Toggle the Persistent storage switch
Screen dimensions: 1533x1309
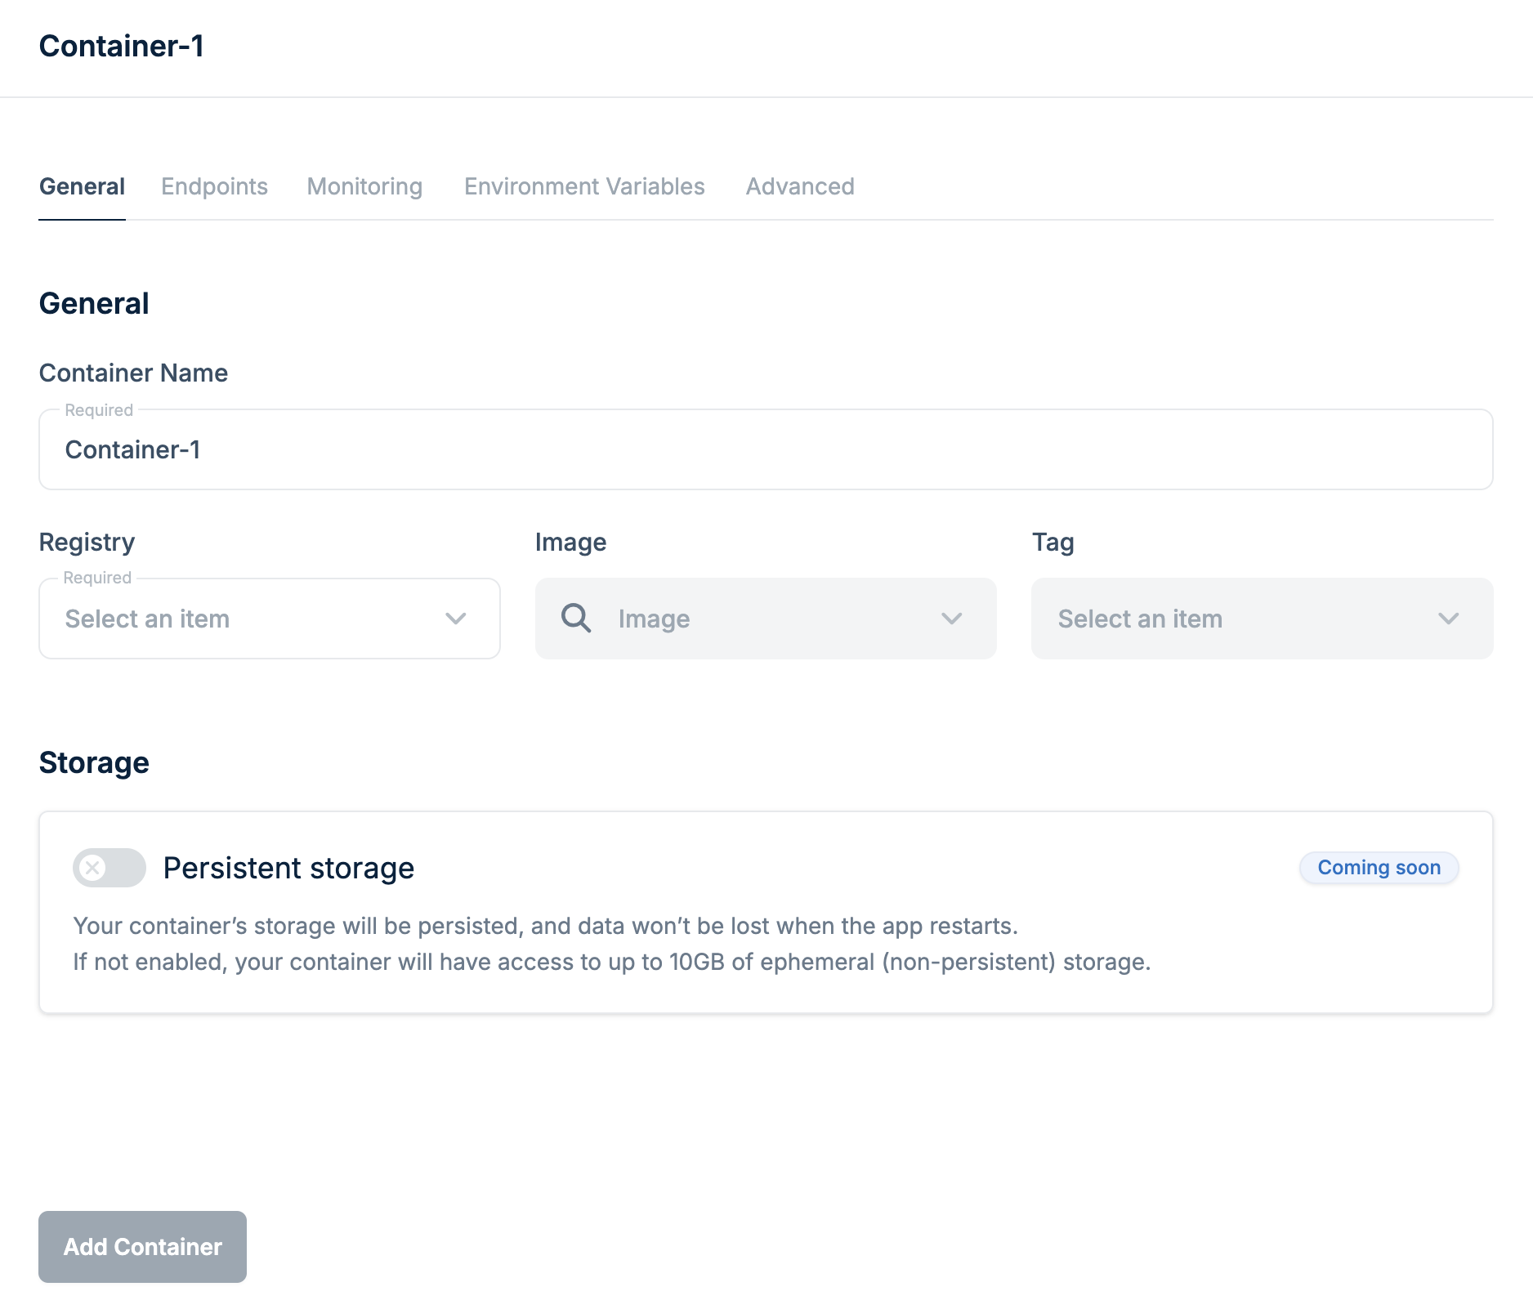(x=109, y=868)
